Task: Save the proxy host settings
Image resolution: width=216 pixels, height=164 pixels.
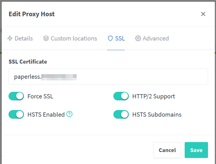Action: [196, 150]
